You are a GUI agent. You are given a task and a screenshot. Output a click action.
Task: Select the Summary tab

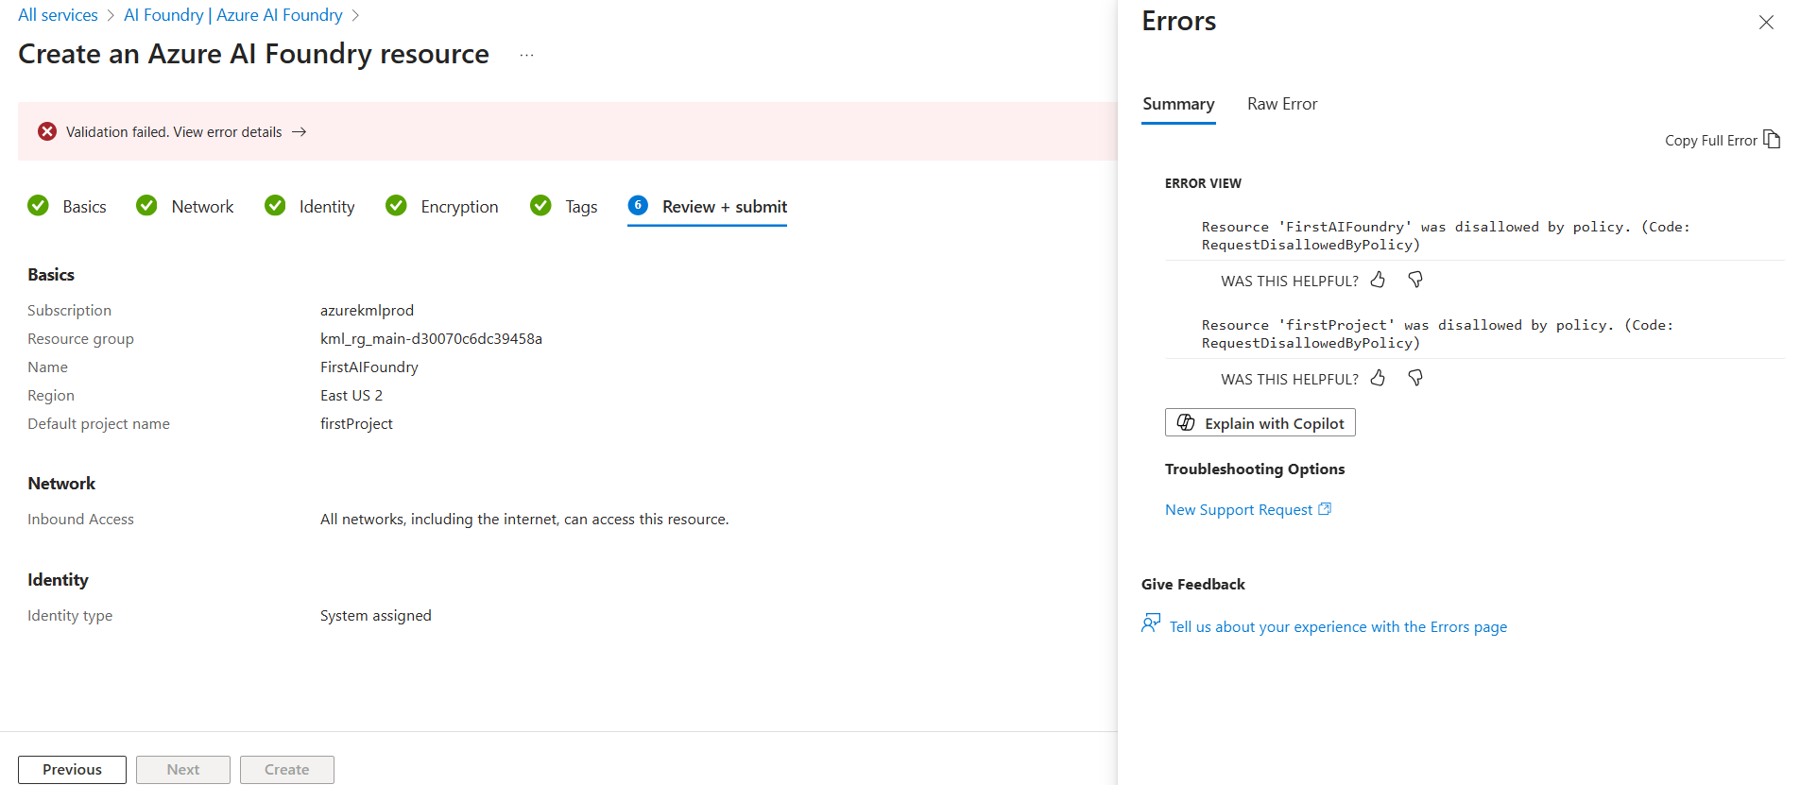pyautogui.click(x=1178, y=104)
